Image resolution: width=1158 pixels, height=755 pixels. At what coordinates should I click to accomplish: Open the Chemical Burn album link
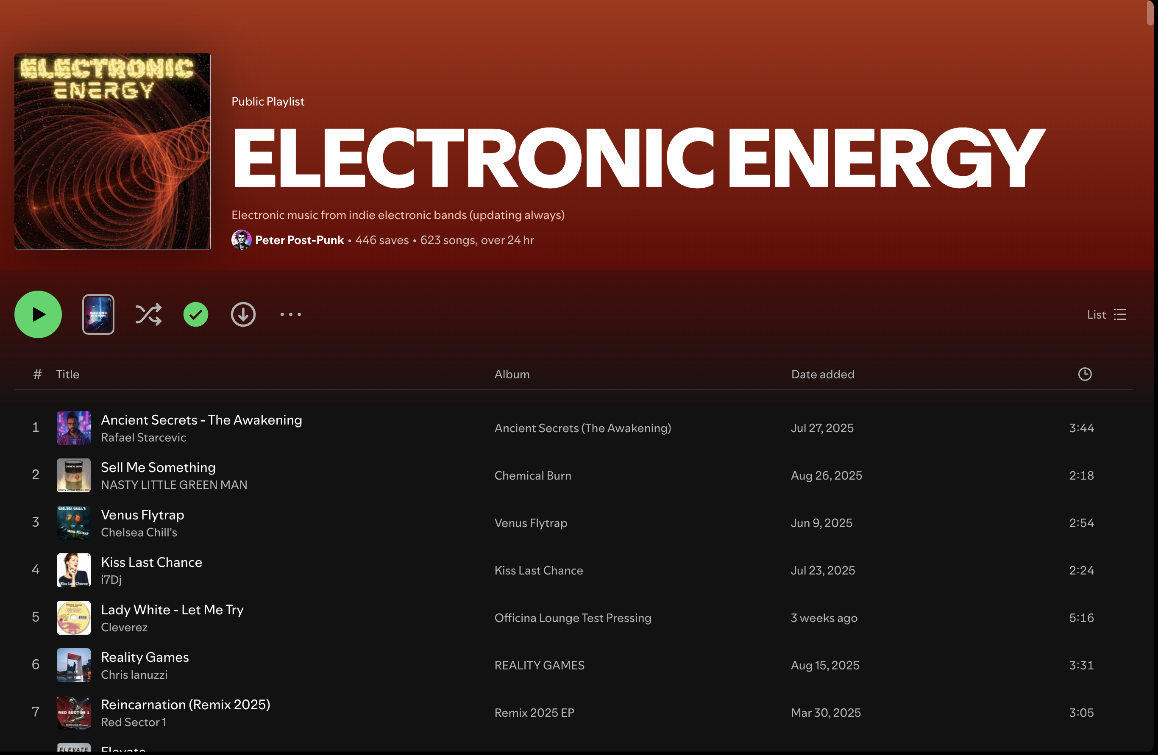pos(533,475)
